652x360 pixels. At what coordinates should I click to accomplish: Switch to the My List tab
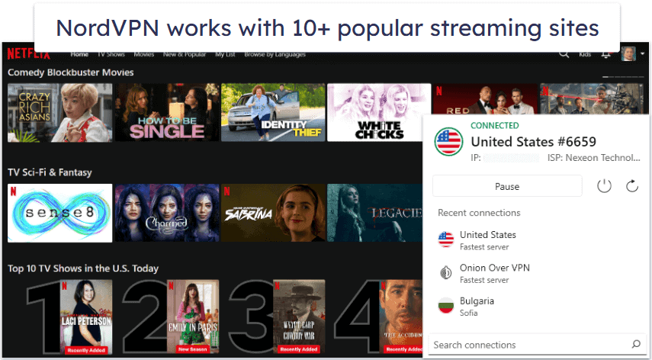(225, 55)
